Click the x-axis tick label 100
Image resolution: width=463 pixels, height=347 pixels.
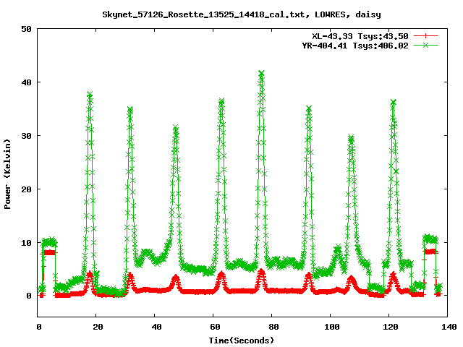(x=332, y=327)
